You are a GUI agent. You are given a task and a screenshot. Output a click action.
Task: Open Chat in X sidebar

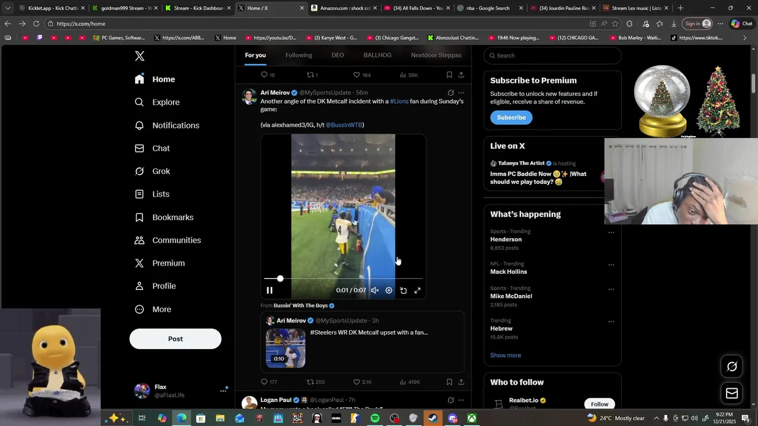153,149
